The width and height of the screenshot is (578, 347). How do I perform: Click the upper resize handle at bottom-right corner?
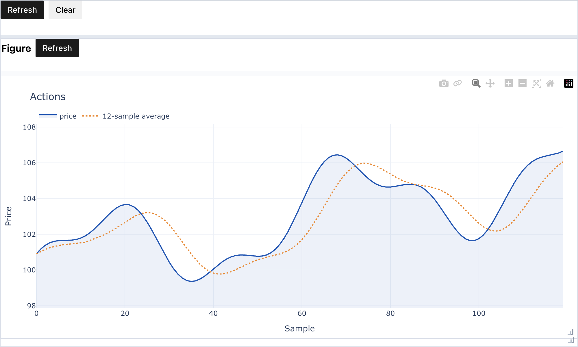(x=571, y=332)
